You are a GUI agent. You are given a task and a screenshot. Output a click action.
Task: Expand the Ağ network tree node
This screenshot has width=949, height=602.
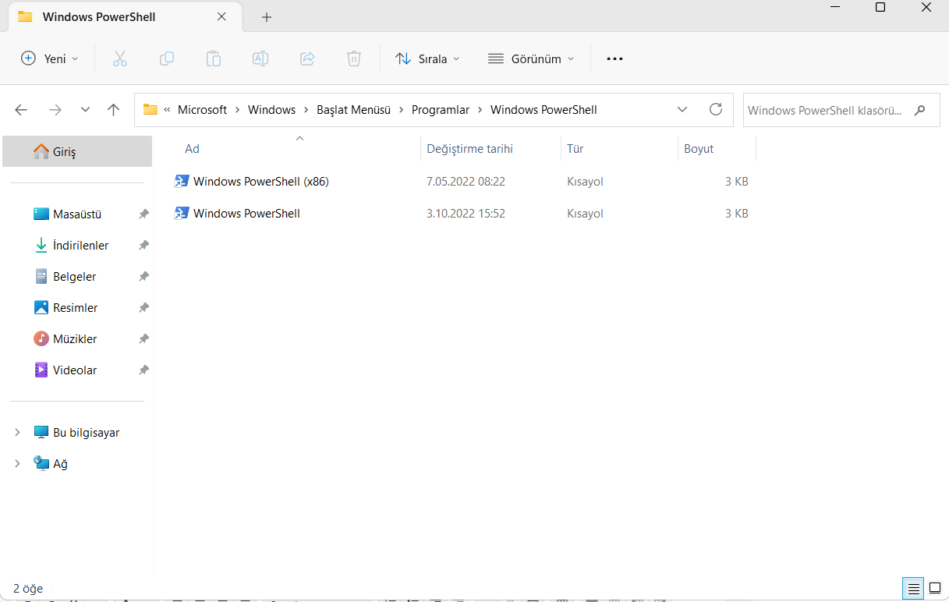coord(18,463)
